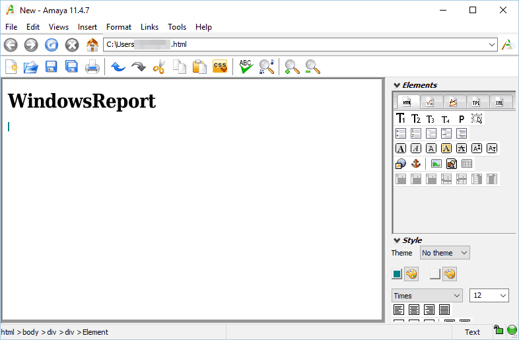Go forward with the Forward arrow button
This screenshot has height=340, width=519.
coord(31,45)
